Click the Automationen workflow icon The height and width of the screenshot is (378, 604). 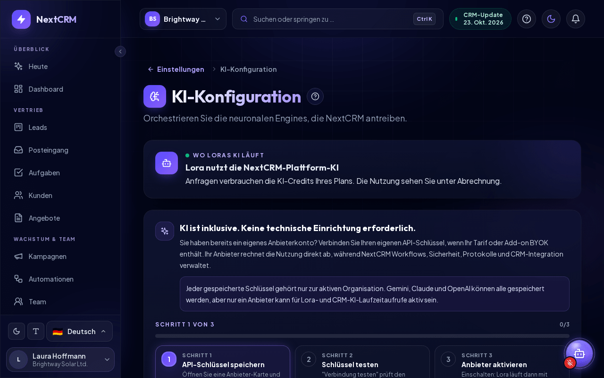click(18, 279)
